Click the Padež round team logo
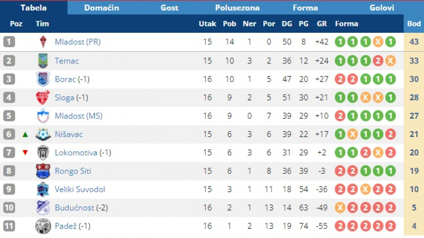The image size is (424, 238). coord(43,226)
